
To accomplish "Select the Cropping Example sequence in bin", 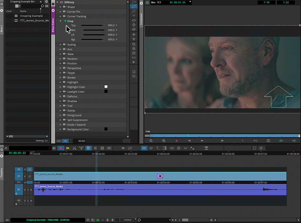I will [31, 16].
